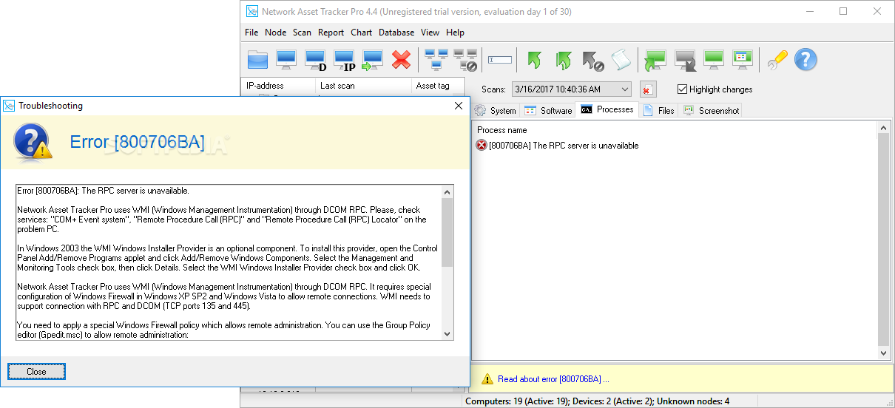Open the Help menu
The width and height of the screenshot is (895, 408).
tap(456, 33)
